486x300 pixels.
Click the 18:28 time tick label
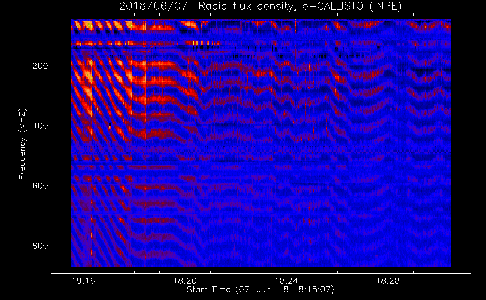pos(388,281)
